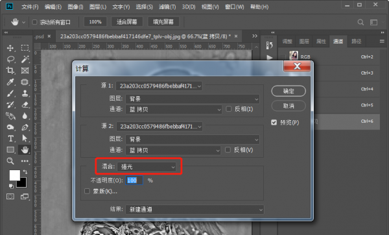Viewport: 389px width, 235px height.
Task: Select the Zoom tool
Action: click(x=10, y=161)
